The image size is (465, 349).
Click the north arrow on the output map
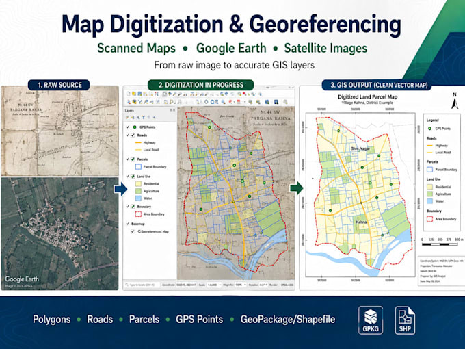pos(455,101)
